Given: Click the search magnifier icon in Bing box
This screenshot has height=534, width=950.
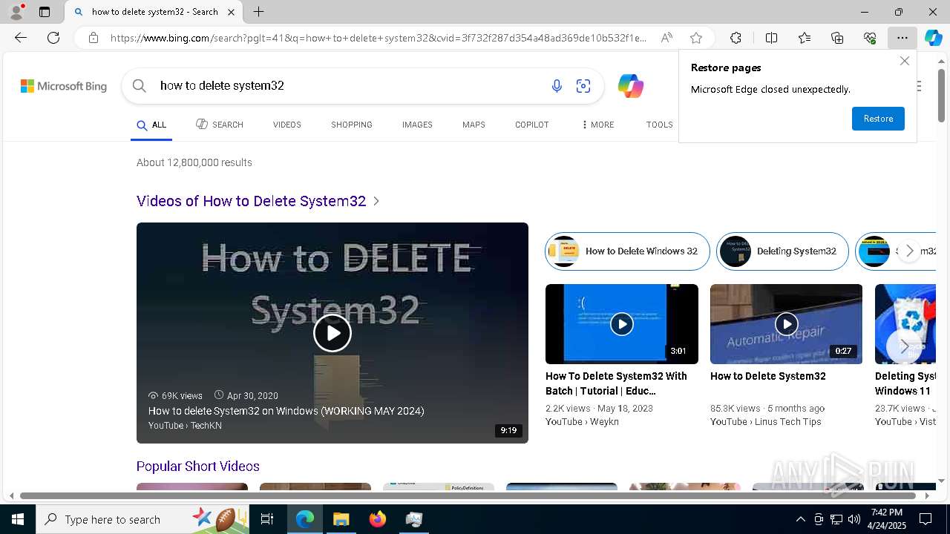Looking at the screenshot, I should click(139, 86).
